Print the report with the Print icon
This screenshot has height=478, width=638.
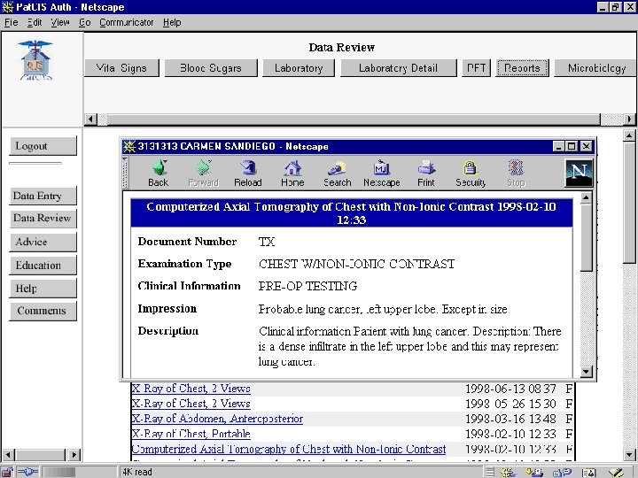(x=426, y=173)
